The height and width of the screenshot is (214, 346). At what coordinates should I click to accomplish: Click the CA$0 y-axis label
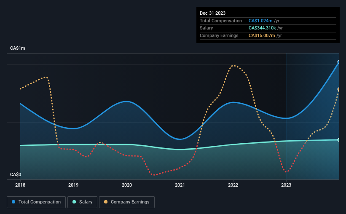(16, 174)
